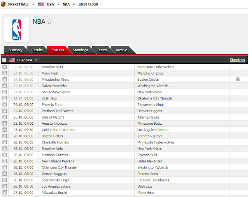The height and width of the screenshot is (197, 249).
Task: Switch to the Standings tab
Action: 81,50
